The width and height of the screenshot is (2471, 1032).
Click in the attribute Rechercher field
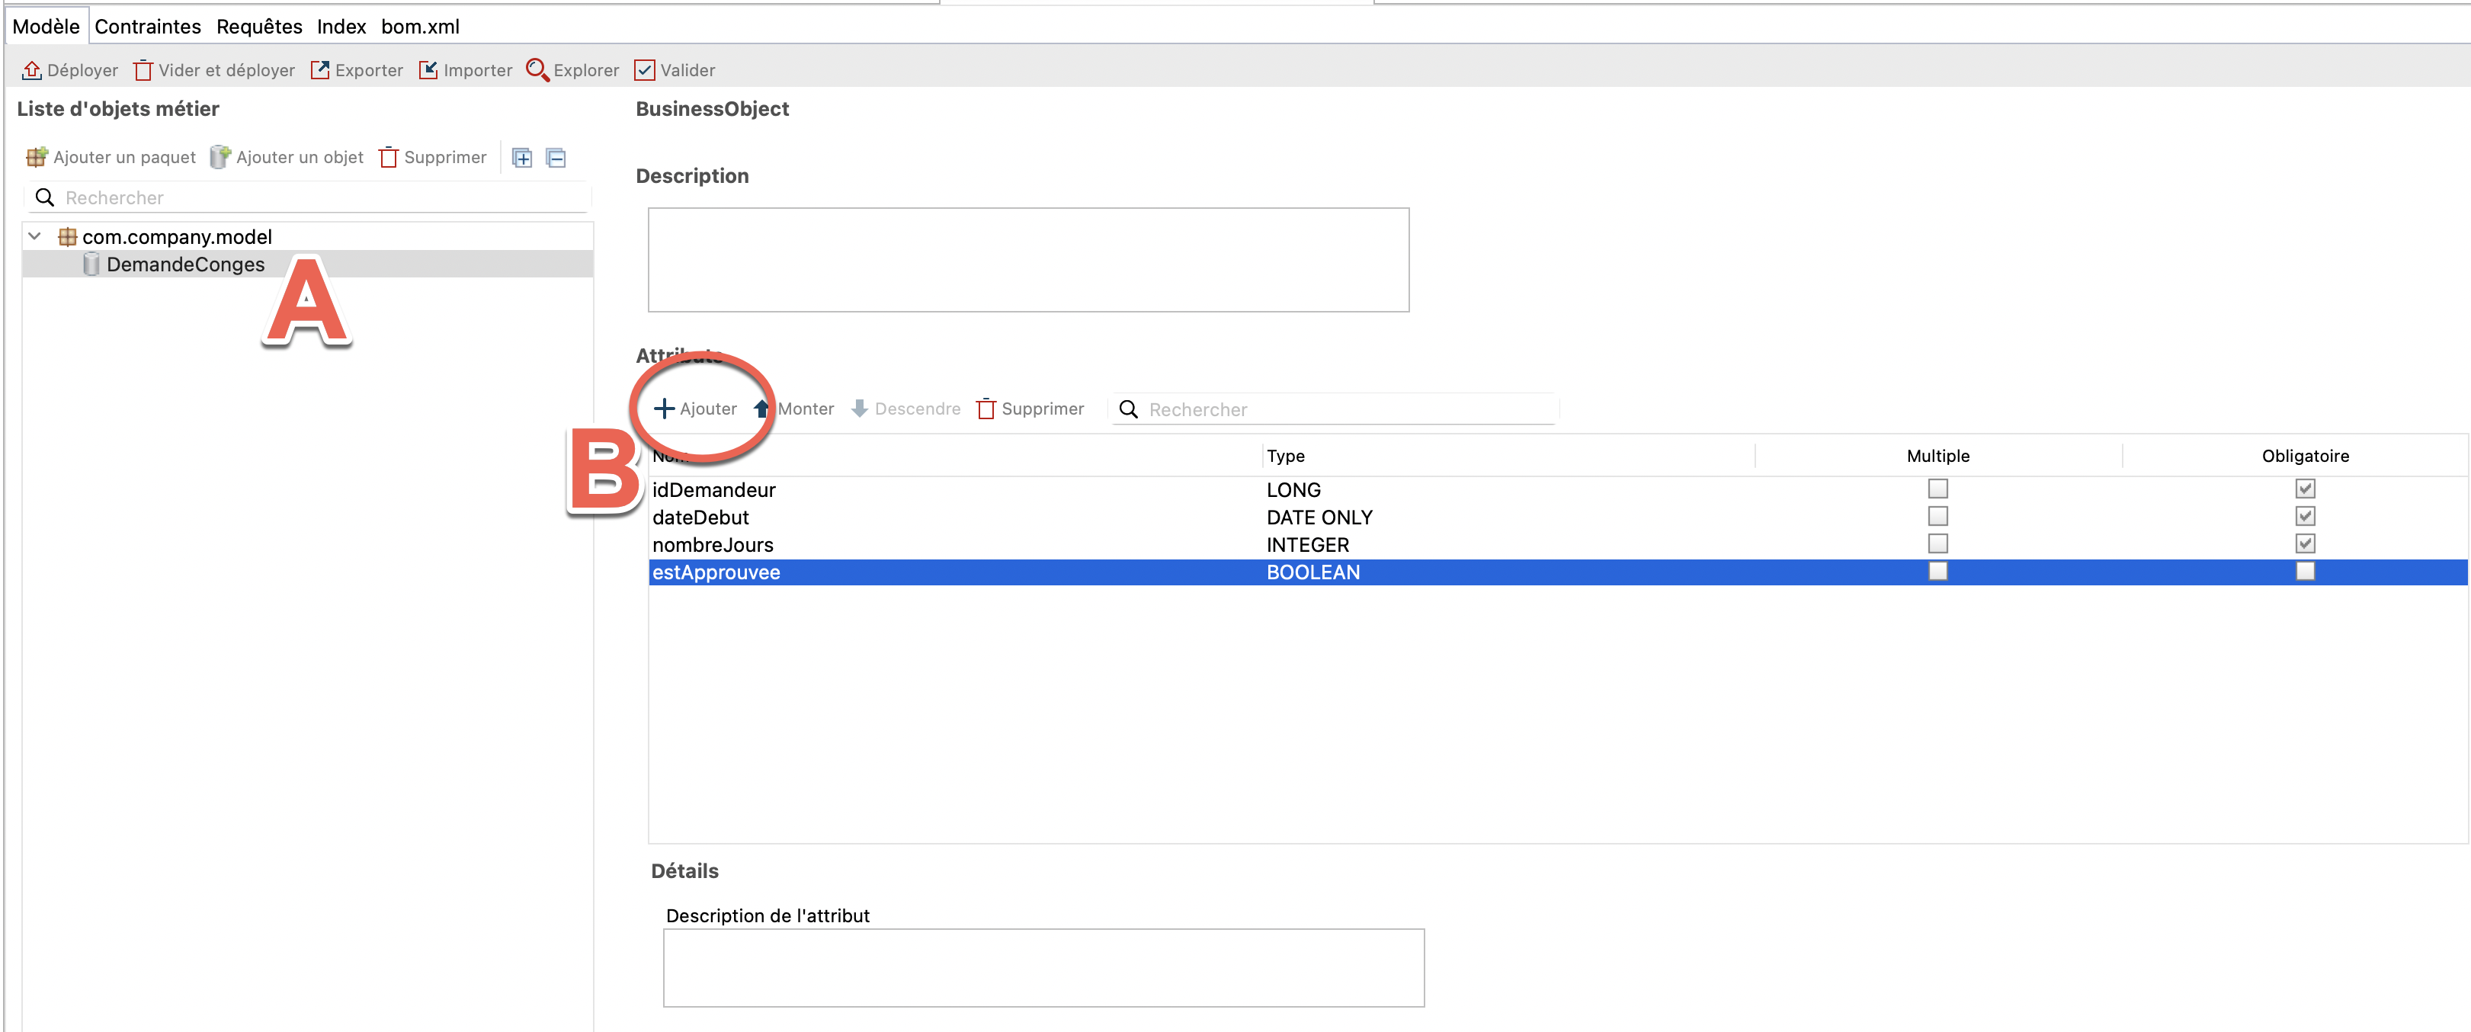pos(1333,409)
